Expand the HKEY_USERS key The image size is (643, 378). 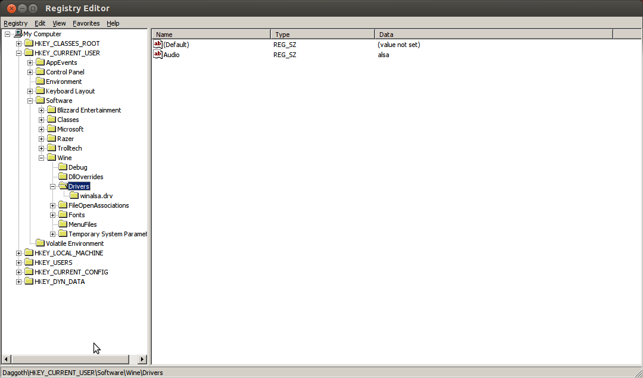coord(19,263)
